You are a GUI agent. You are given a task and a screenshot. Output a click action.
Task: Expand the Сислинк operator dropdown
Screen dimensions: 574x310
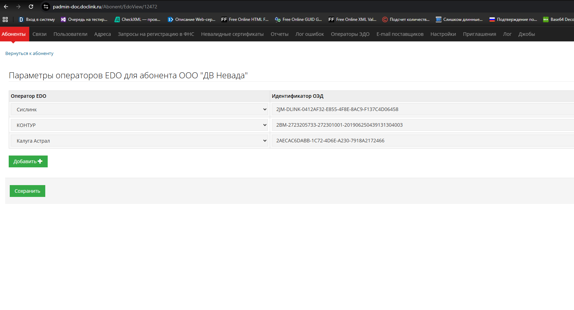[139, 109]
